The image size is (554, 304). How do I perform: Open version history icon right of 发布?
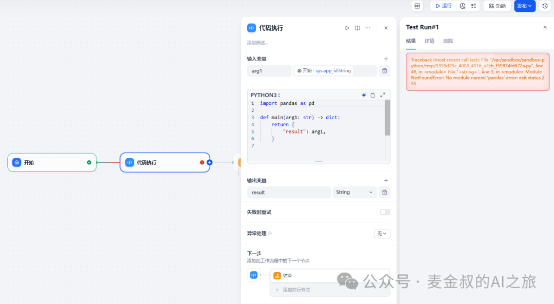[x=545, y=6]
